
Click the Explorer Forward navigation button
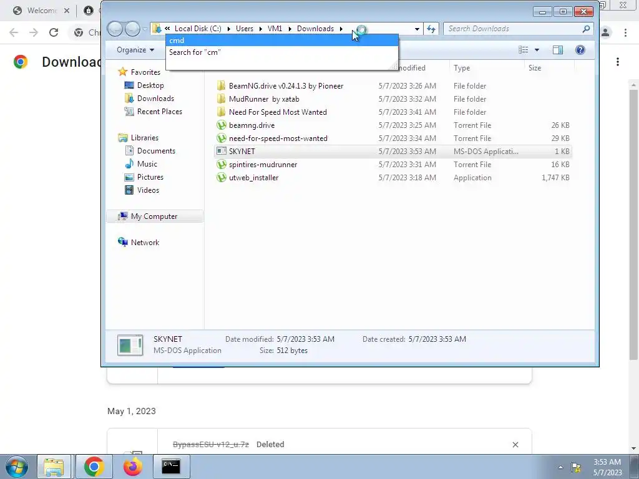[x=132, y=29]
